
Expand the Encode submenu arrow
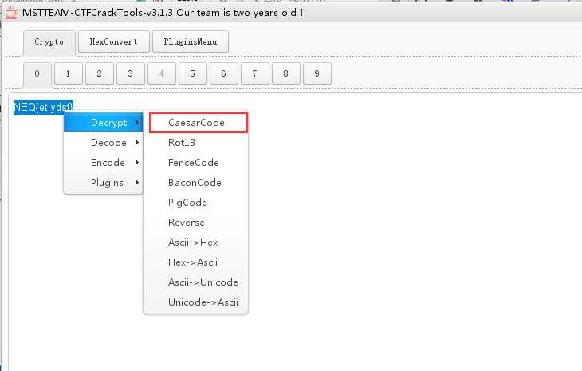(x=137, y=163)
